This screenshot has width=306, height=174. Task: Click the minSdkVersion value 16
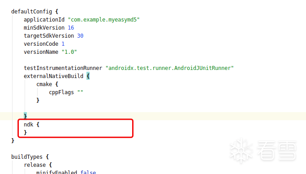click(x=71, y=28)
